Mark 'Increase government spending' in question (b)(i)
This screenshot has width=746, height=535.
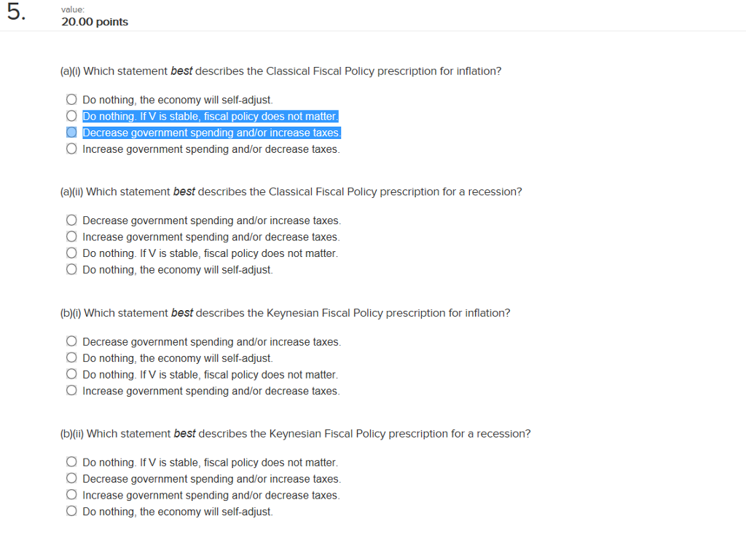click(x=71, y=391)
